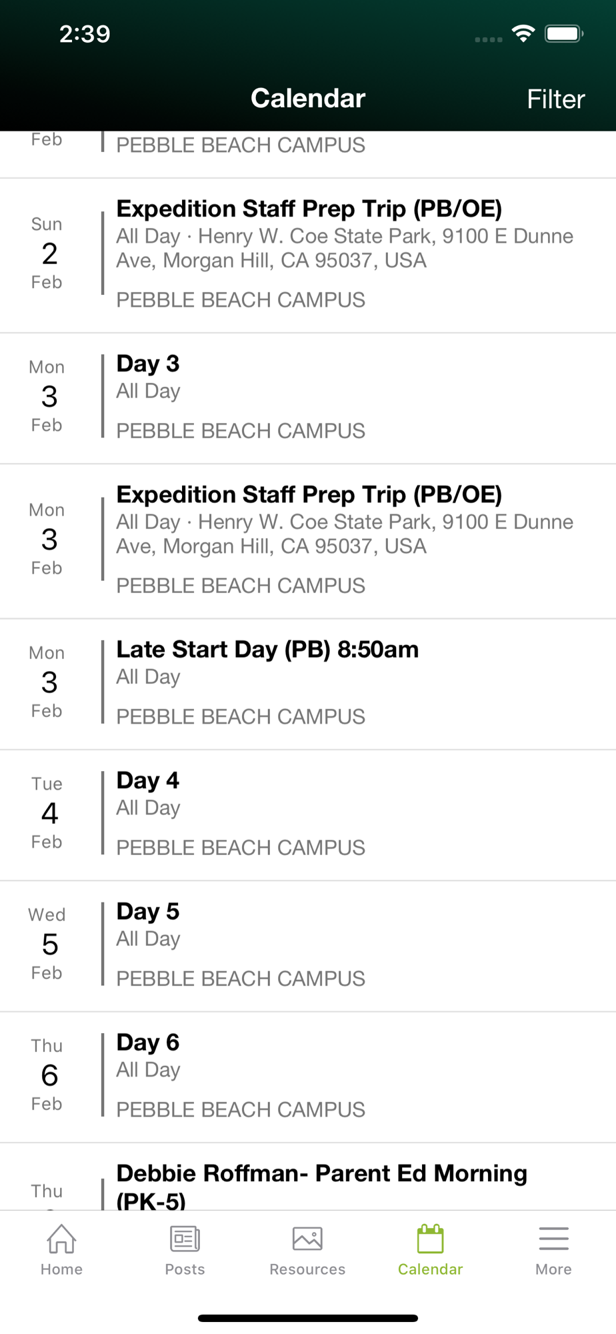Tap the Calendar header title
The width and height of the screenshot is (616, 1334).
pyautogui.click(x=308, y=98)
